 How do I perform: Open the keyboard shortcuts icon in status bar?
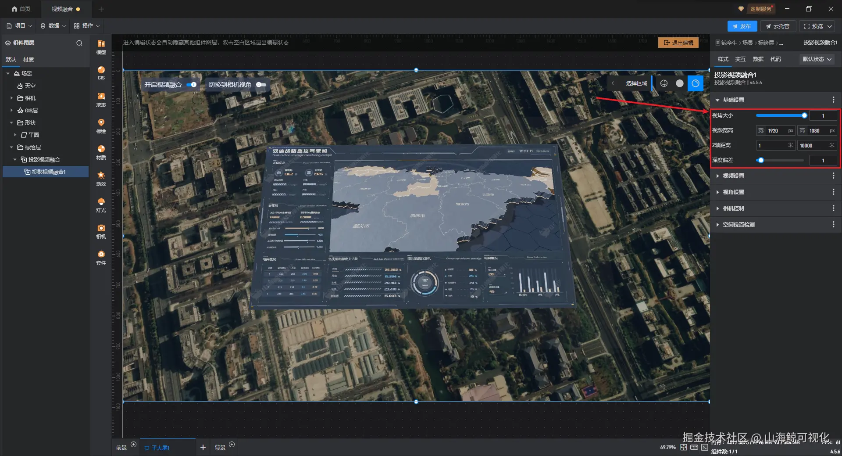694,447
